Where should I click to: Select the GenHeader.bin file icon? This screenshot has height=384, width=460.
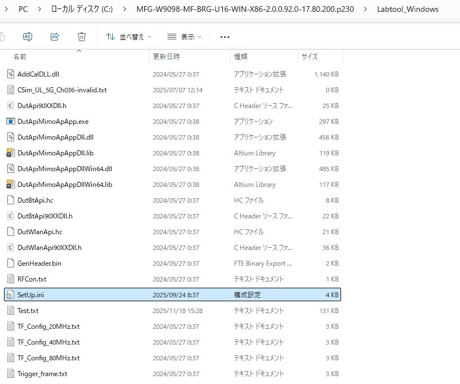tap(10, 263)
